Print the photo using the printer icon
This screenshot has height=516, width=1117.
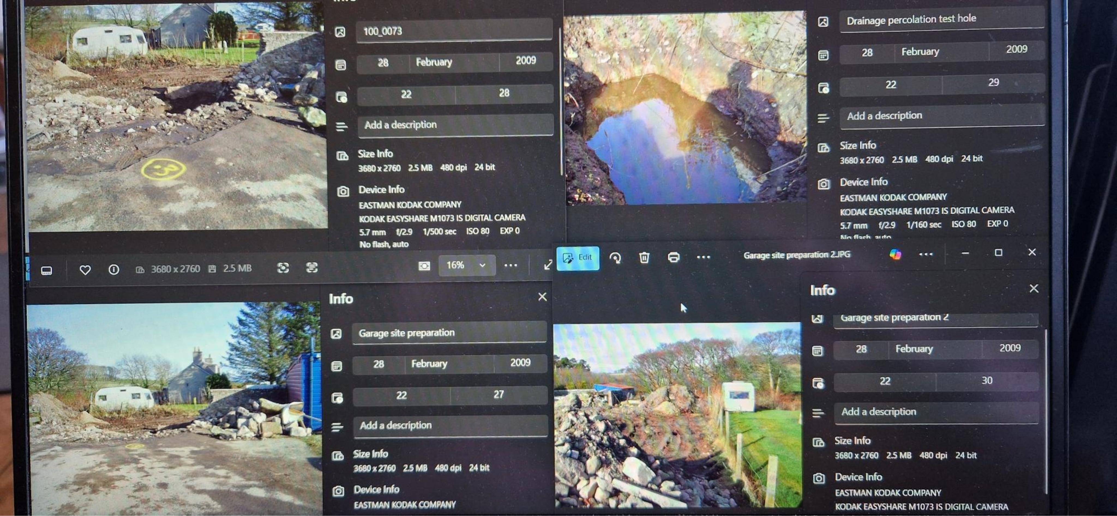click(x=673, y=257)
